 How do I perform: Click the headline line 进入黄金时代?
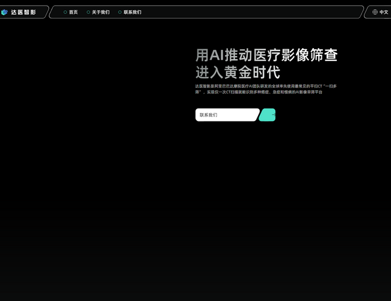[238, 73]
